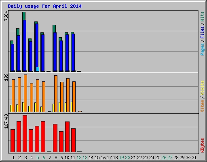The height and width of the screenshot is (162, 207).
Task: Click the blue 'Files' legend label
Action: click(202, 32)
